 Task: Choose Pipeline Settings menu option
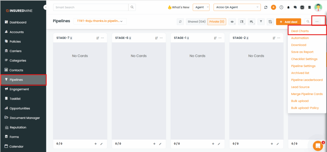click(303, 66)
